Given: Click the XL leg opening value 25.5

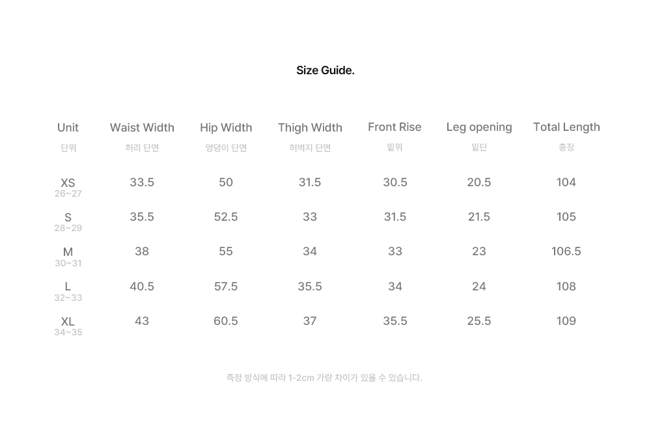Looking at the screenshot, I should tap(479, 321).
